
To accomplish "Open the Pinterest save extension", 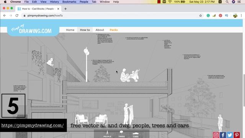I will click(x=220, y=15).
